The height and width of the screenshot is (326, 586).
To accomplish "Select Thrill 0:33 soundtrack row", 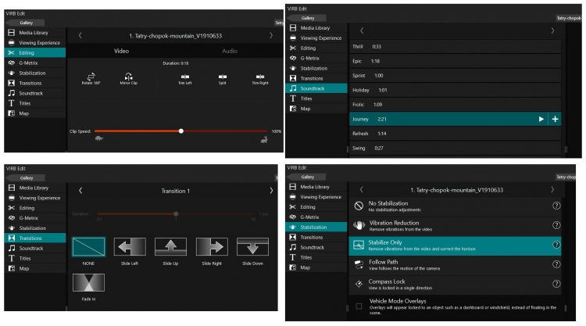I will (x=456, y=46).
